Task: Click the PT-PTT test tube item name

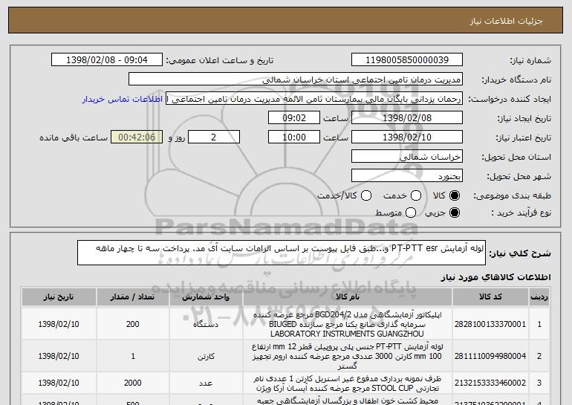Action: click(348, 356)
